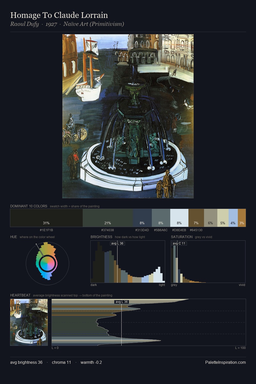The height and width of the screenshot is (384, 256).
Task: Click the HEARTBEAT section heading
Action: [20, 295]
